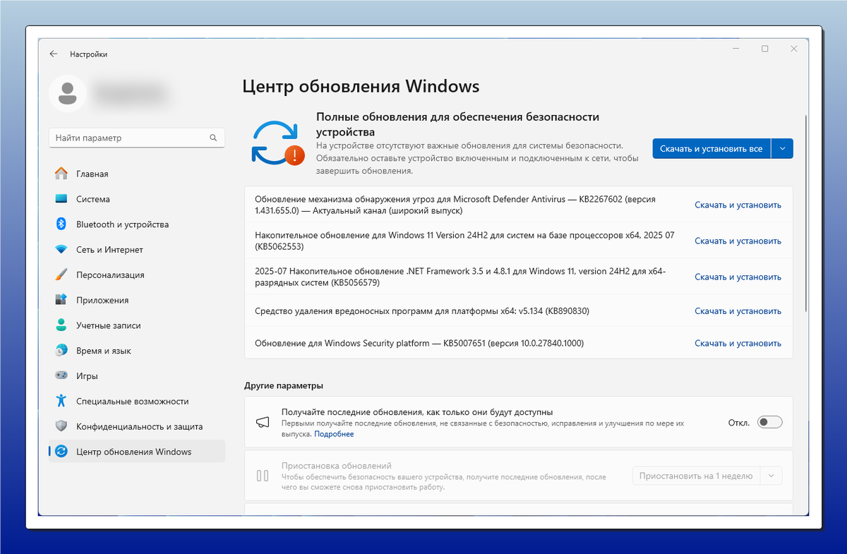Download .NET Framework update KB5056579
The width and height of the screenshot is (847, 554).
738,277
